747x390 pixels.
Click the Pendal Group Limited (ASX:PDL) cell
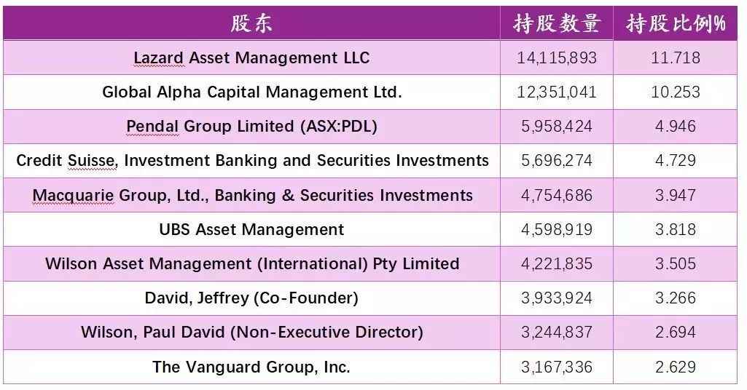coord(251,127)
